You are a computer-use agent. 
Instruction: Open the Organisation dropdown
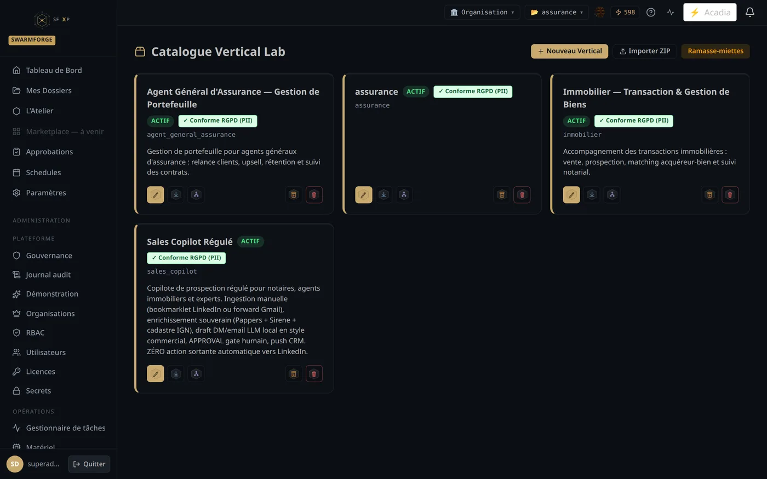(482, 12)
